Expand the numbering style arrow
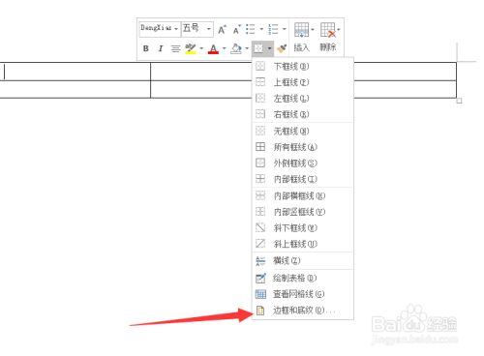Viewport: 484px width, 356px height. point(285,29)
